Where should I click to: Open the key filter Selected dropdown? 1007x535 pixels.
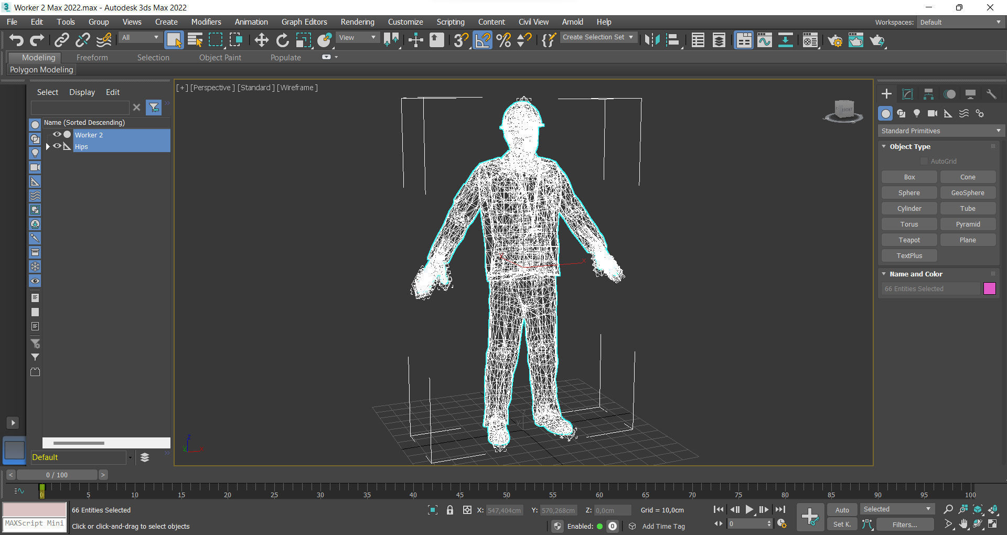pyautogui.click(x=897, y=509)
